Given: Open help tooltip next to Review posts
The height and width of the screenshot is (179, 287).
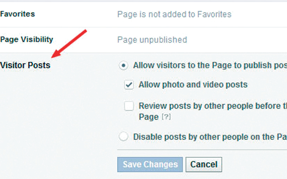Looking at the screenshot, I should point(166,117).
